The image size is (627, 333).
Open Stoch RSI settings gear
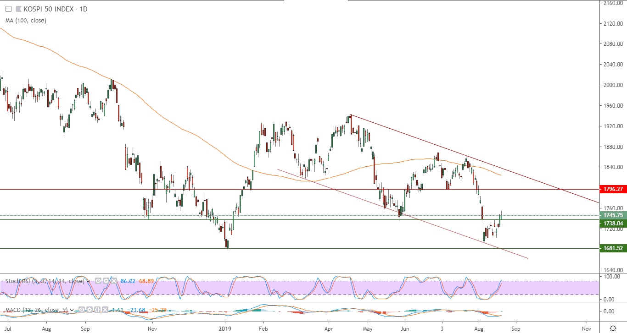106,281
